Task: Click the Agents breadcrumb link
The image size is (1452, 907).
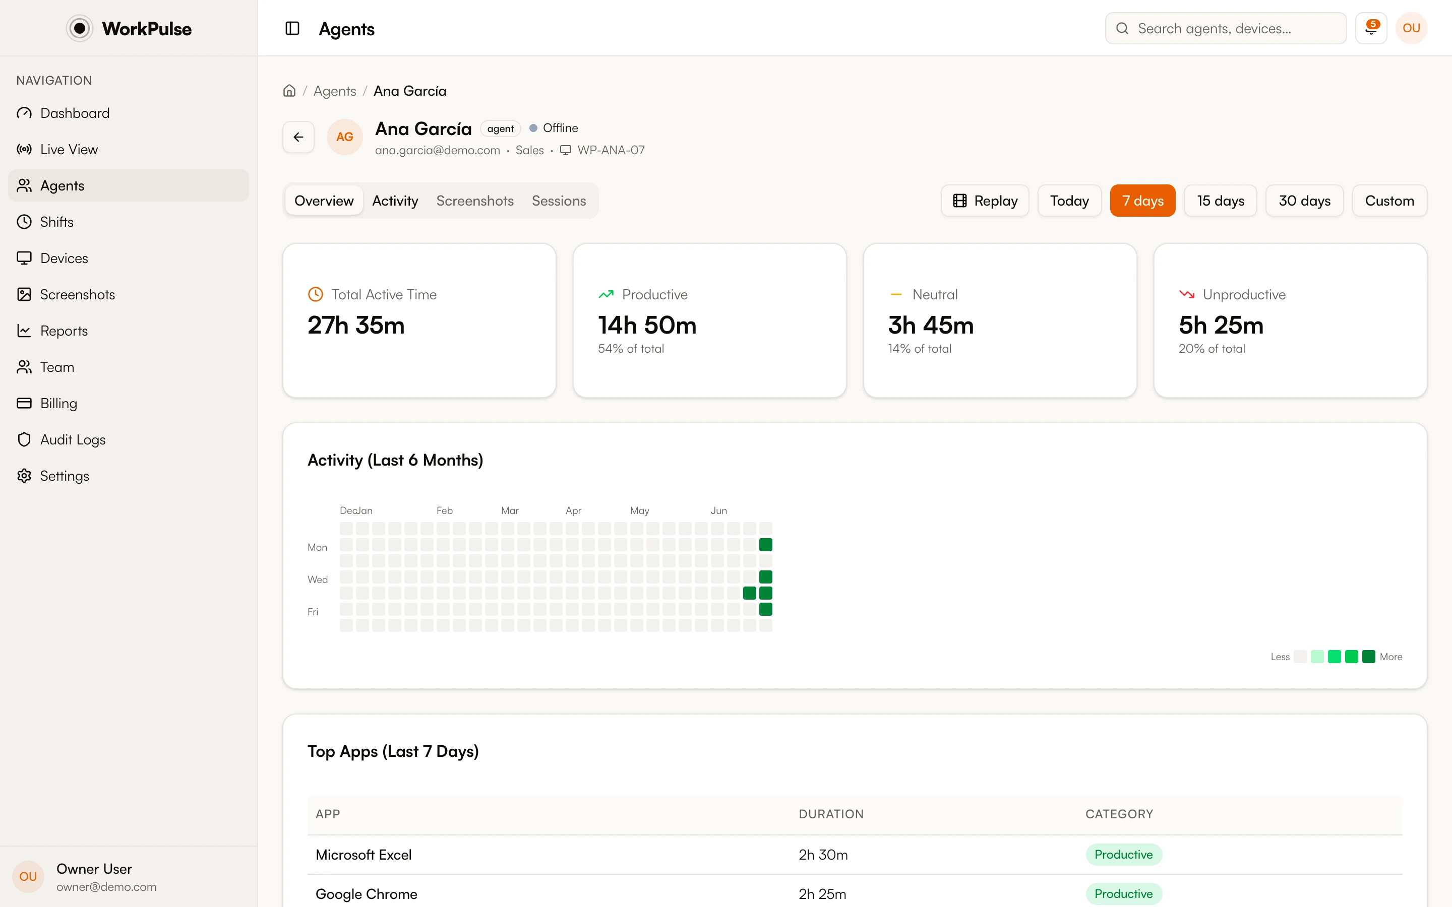Action: point(335,91)
